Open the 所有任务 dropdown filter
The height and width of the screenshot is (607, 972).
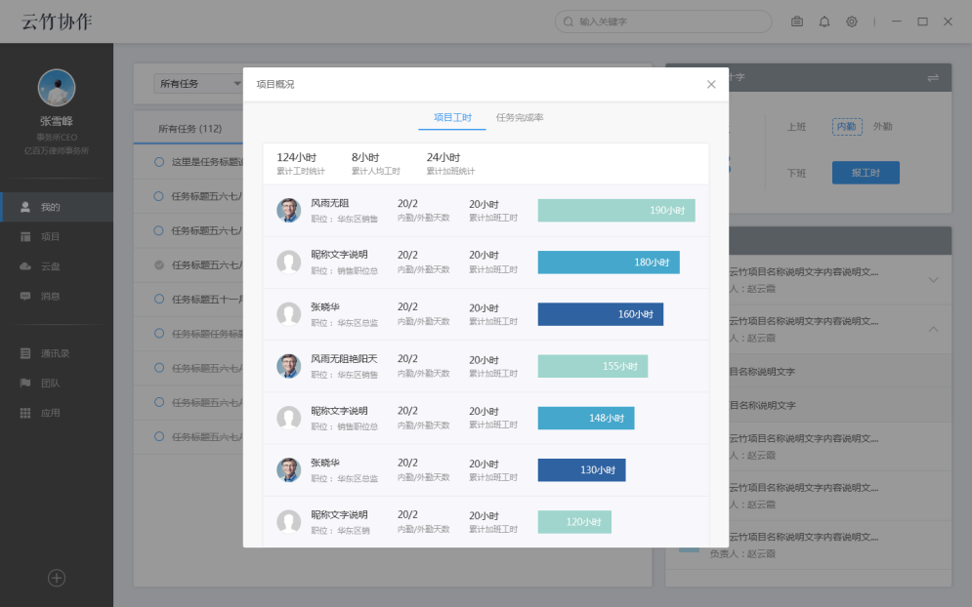(x=198, y=84)
